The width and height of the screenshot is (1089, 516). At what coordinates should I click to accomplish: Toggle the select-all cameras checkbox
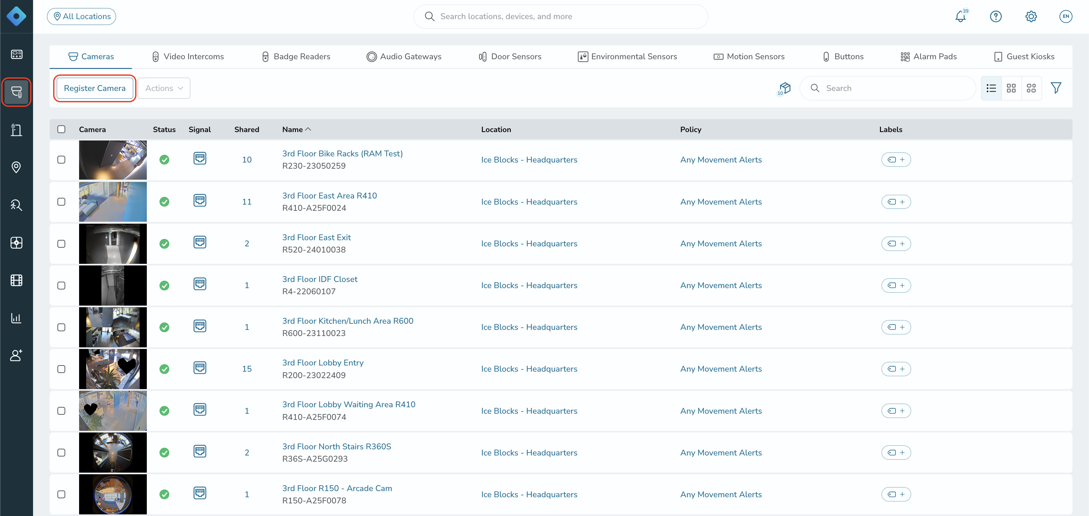61,129
